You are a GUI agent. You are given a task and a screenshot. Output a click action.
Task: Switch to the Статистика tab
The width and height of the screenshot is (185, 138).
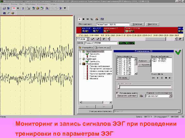102,48
